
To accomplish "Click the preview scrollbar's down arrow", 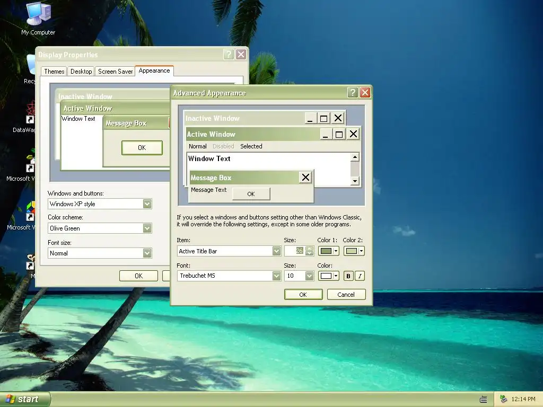I will coord(355,181).
